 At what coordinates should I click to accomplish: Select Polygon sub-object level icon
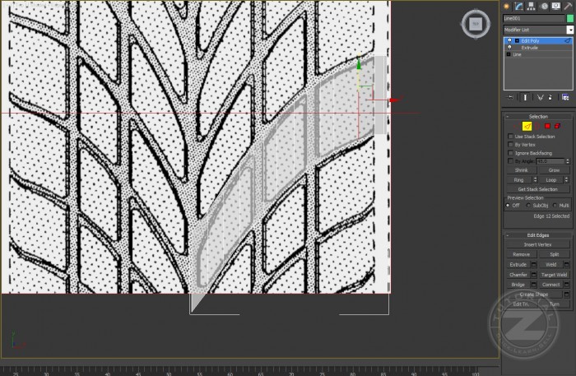tap(547, 127)
